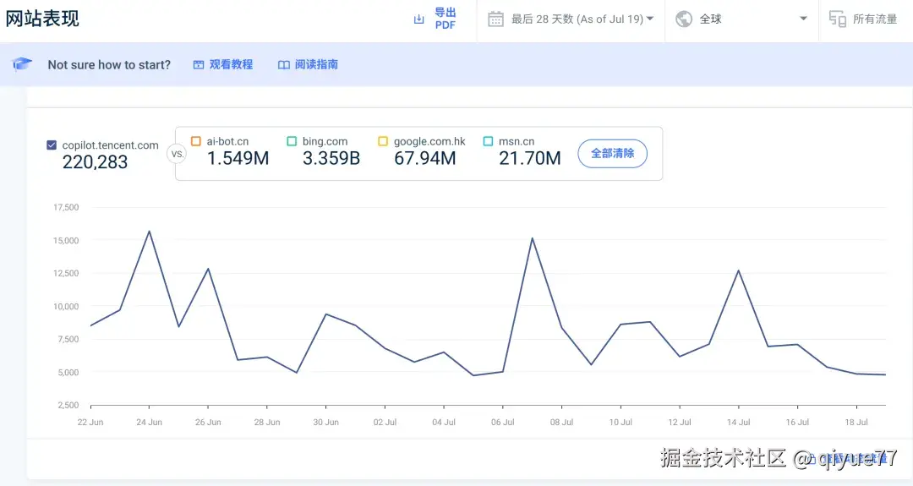Click the 21.70M value for msn.cn

tap(530, 158)
